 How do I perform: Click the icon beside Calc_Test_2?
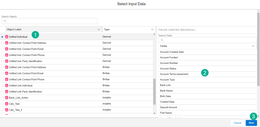click(7, 110)
